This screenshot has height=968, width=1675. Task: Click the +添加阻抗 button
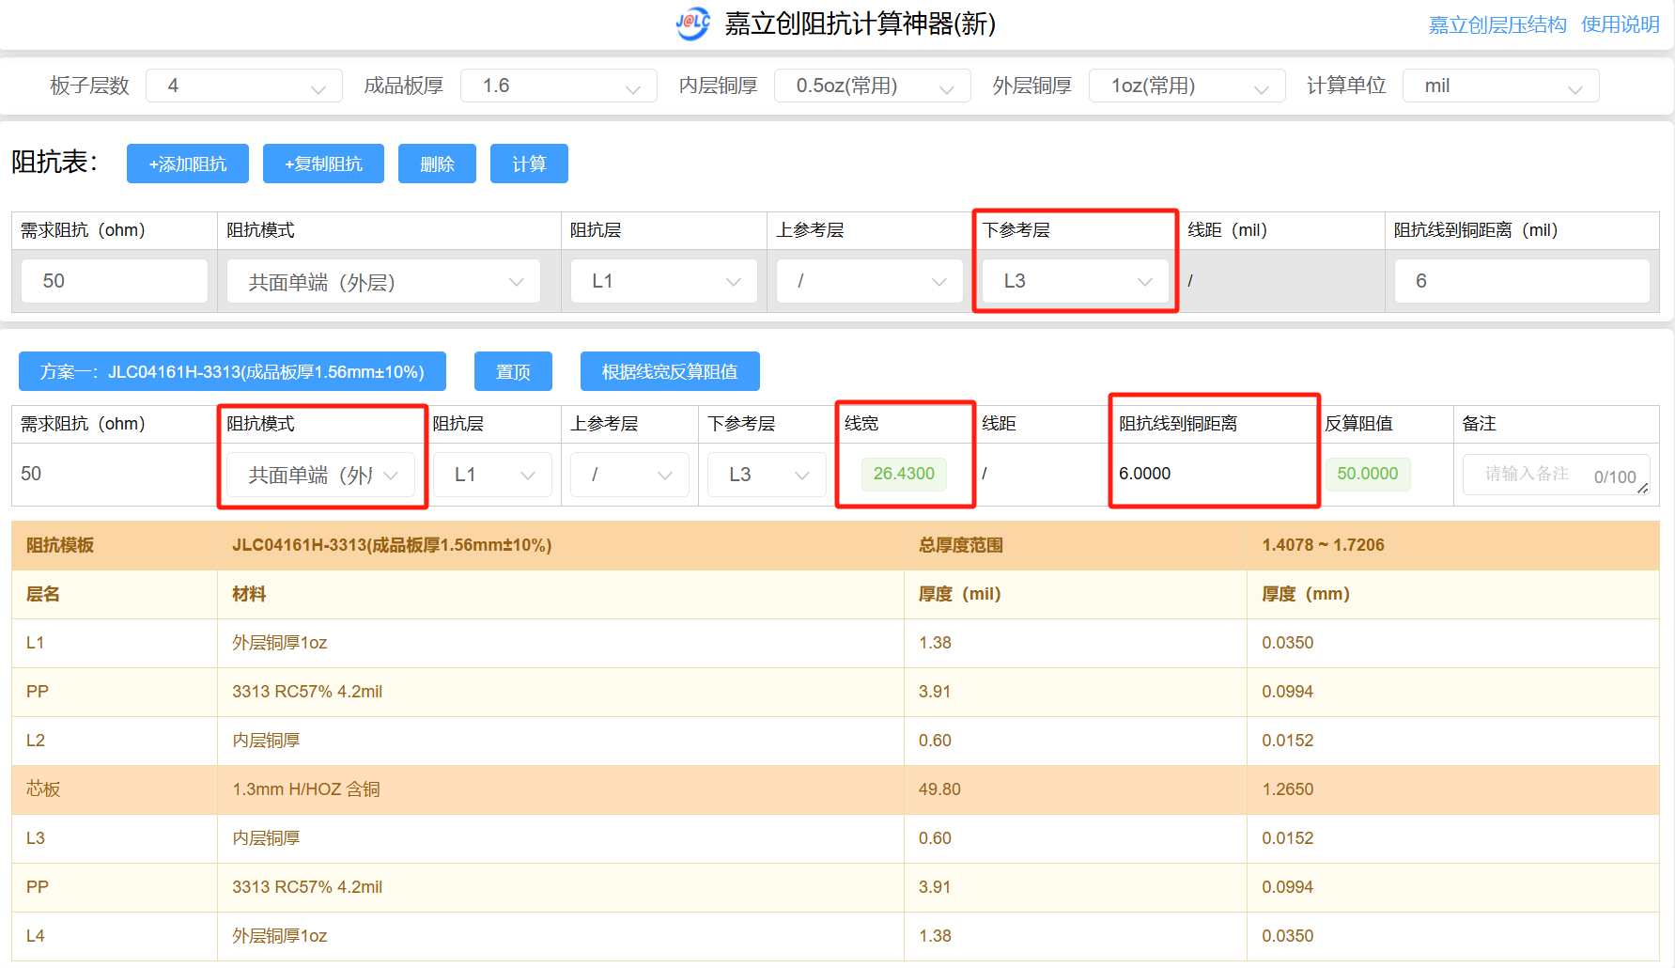point(188,164)
